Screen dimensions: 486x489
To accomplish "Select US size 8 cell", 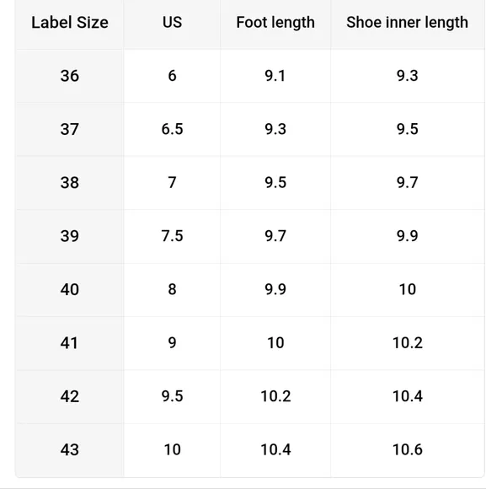I will coord(172,289).
